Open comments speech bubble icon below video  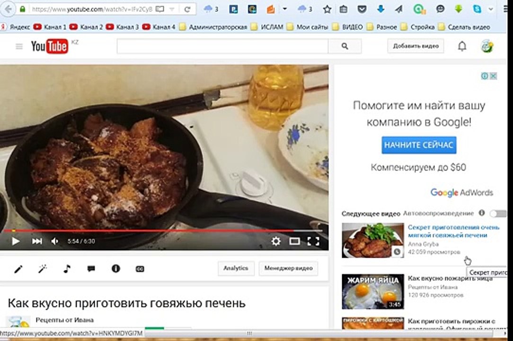[91, 269]
